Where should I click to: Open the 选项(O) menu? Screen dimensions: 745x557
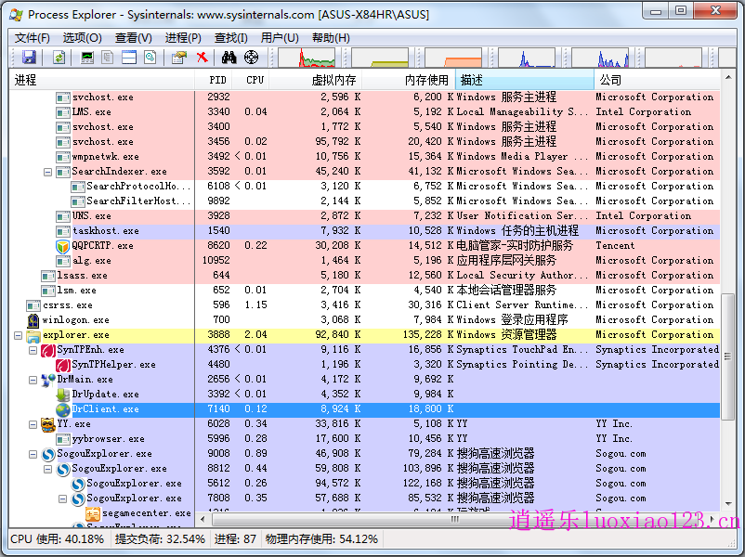click(82, 38)
